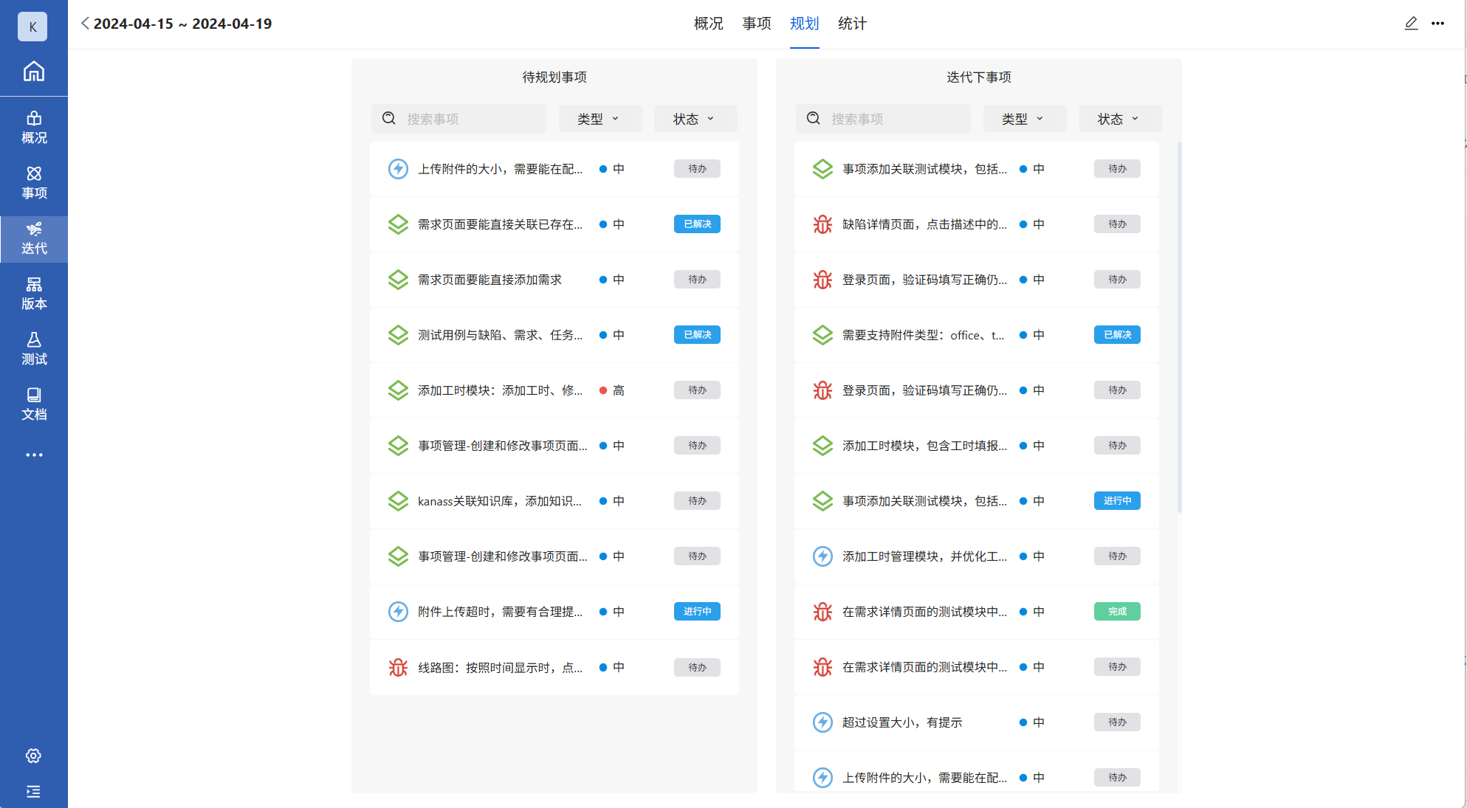Open 事项 section in left sidebar
This screenshot has height=808, width=1467.
pos(34,183)
